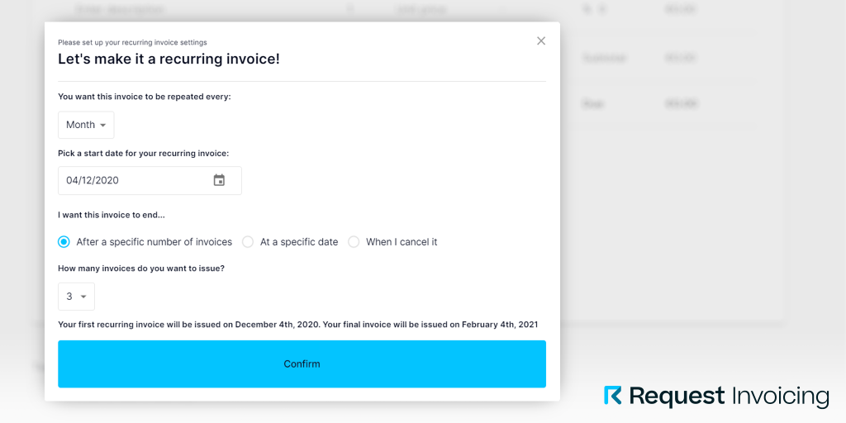Click the Request Invoicing logo mark
Viewport: 846px width, 423px height.
(x=612, y=396)
